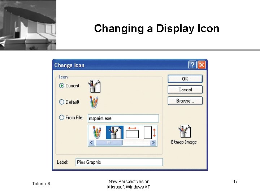Pick the paintbrush cup icon in the file list

coord(97,132)
